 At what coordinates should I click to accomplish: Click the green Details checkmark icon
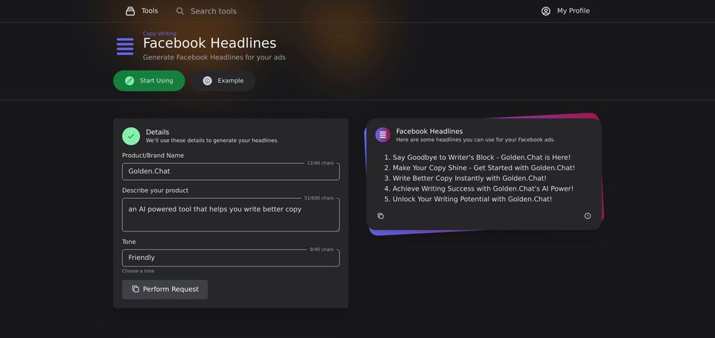tap(131, 136)
